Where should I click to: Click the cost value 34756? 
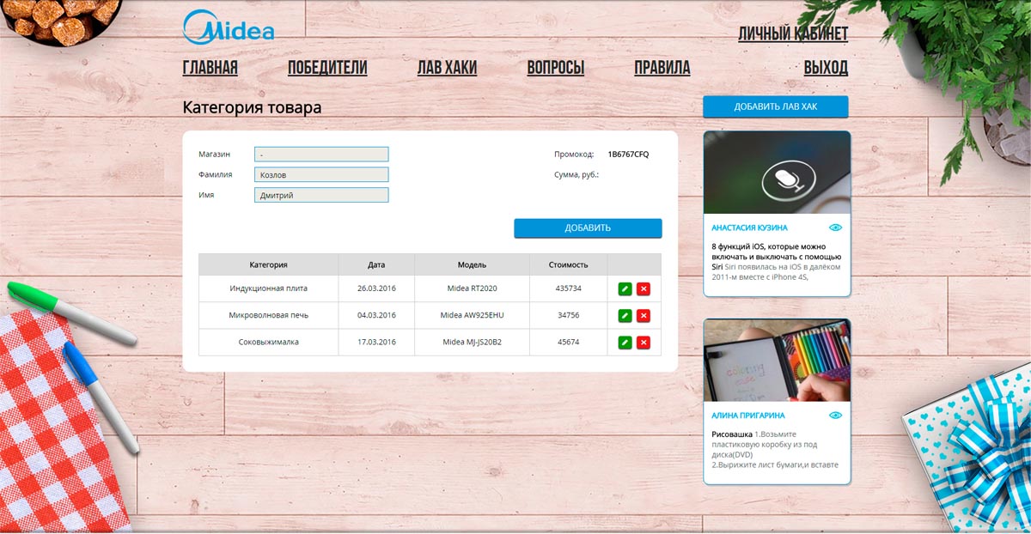point(569,316)
